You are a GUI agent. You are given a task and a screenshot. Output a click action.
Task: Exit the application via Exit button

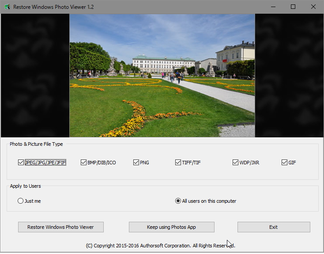pyautogui.click(x=274, y=227)
